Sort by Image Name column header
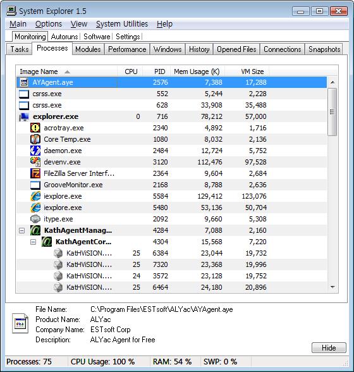 [66, 71]
